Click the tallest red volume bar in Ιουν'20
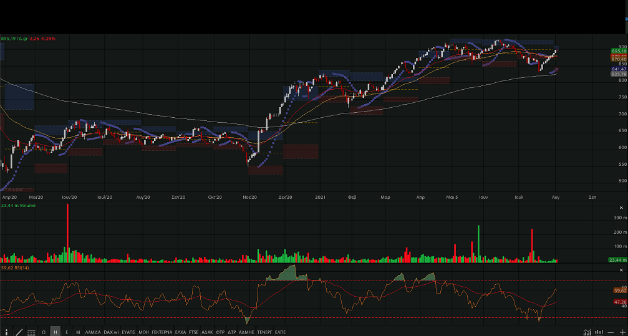 (68, 233)
